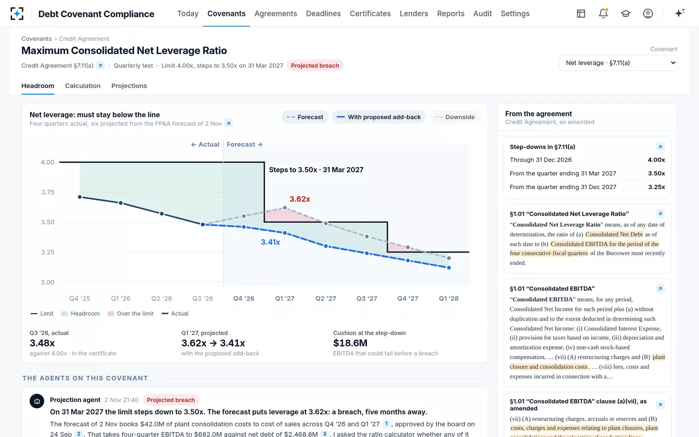The width and height of the screenshot is (699, 437).
Task: Open the sparkle AI assistant icon
Action: click(680, 13)
